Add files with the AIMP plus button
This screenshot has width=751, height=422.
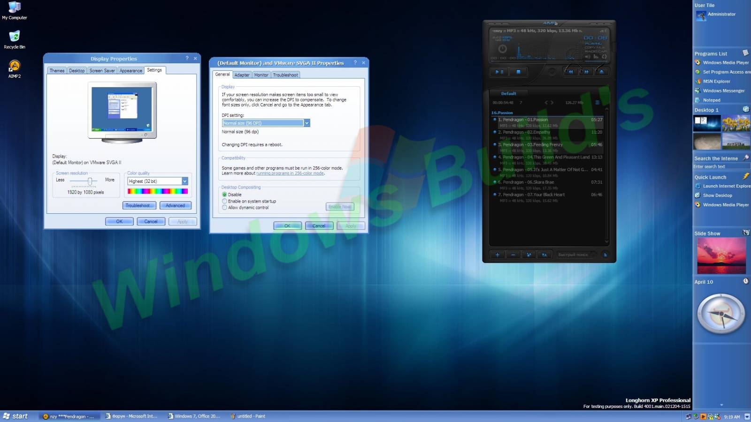pos(498,255)
